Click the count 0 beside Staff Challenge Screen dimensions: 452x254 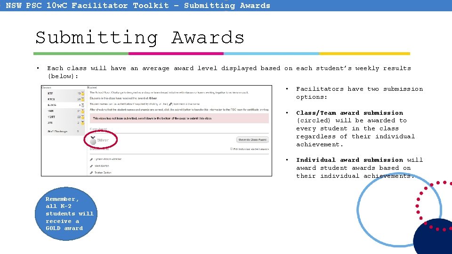click(x=78, y=131)
